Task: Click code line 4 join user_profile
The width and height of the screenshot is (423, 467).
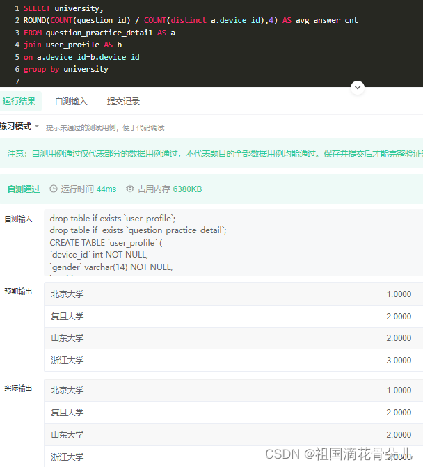Action: (x=72, y=45)
